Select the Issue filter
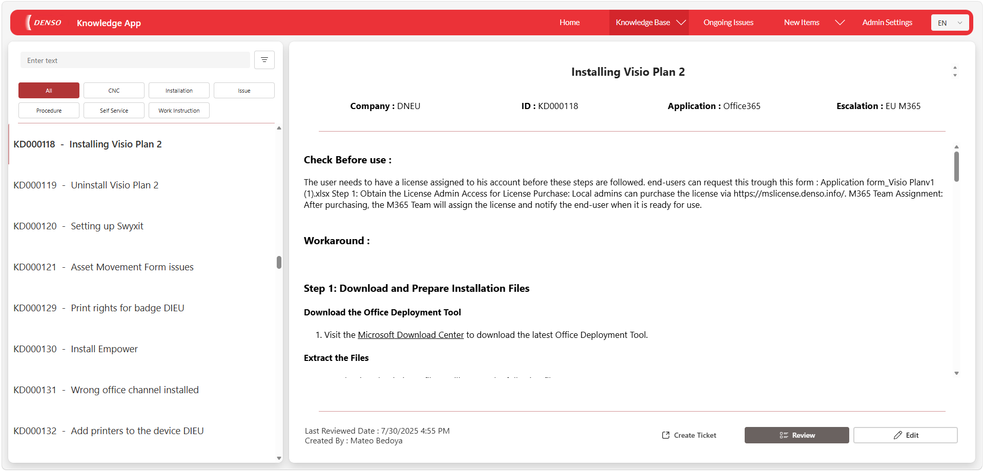The image size is (983, 471). (x=244, y=90)
